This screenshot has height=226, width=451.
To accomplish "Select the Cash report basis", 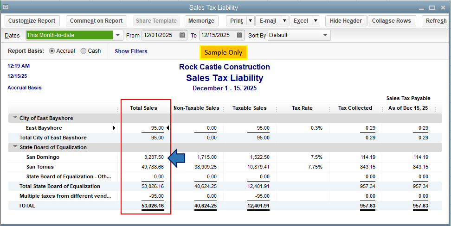I will [84, 51].
